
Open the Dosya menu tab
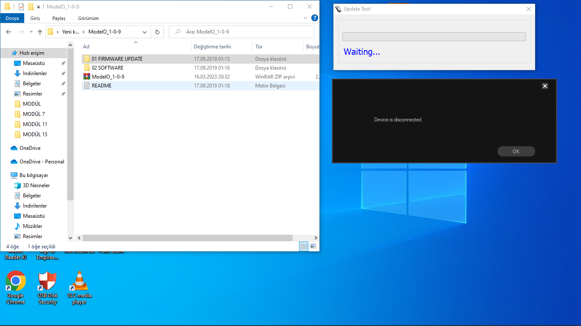click(12, 18)
